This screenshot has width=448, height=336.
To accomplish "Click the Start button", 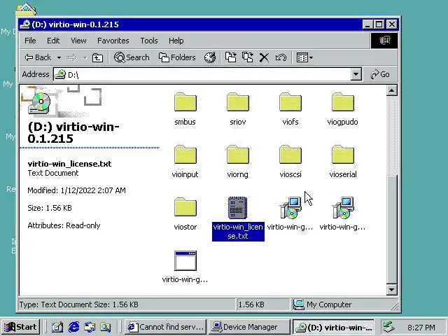I will click(20, 327).
